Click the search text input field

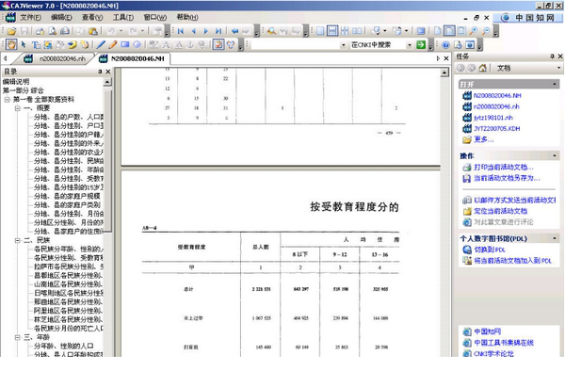click(x=296, y=45)
